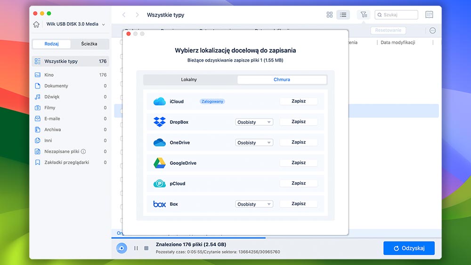Switch to list view

(x=343, y=15)
